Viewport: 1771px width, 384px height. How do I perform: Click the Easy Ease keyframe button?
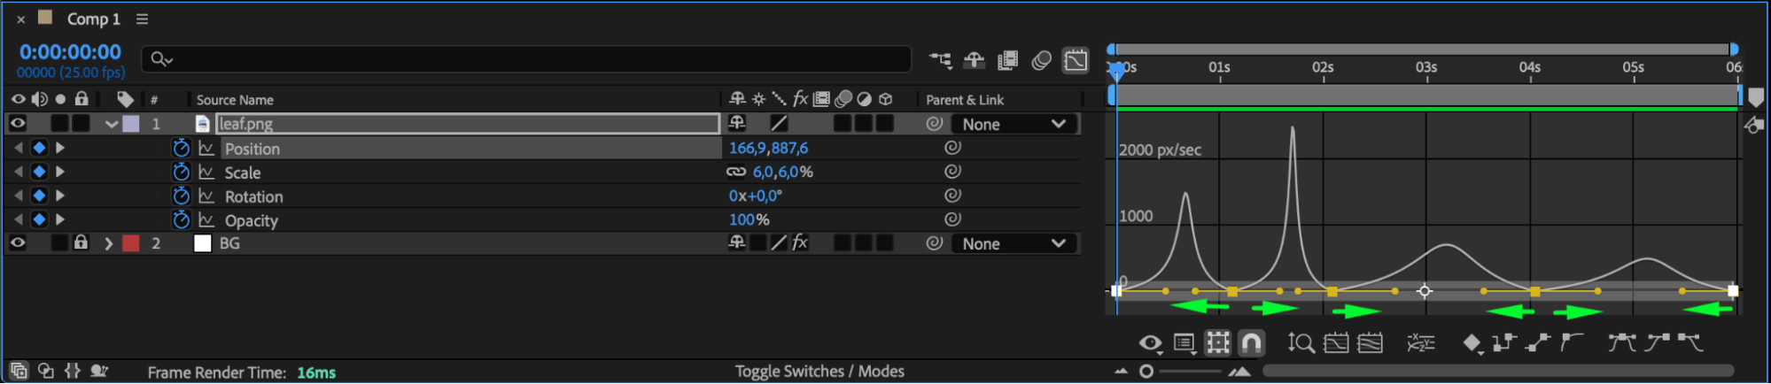click(1621, 342)
